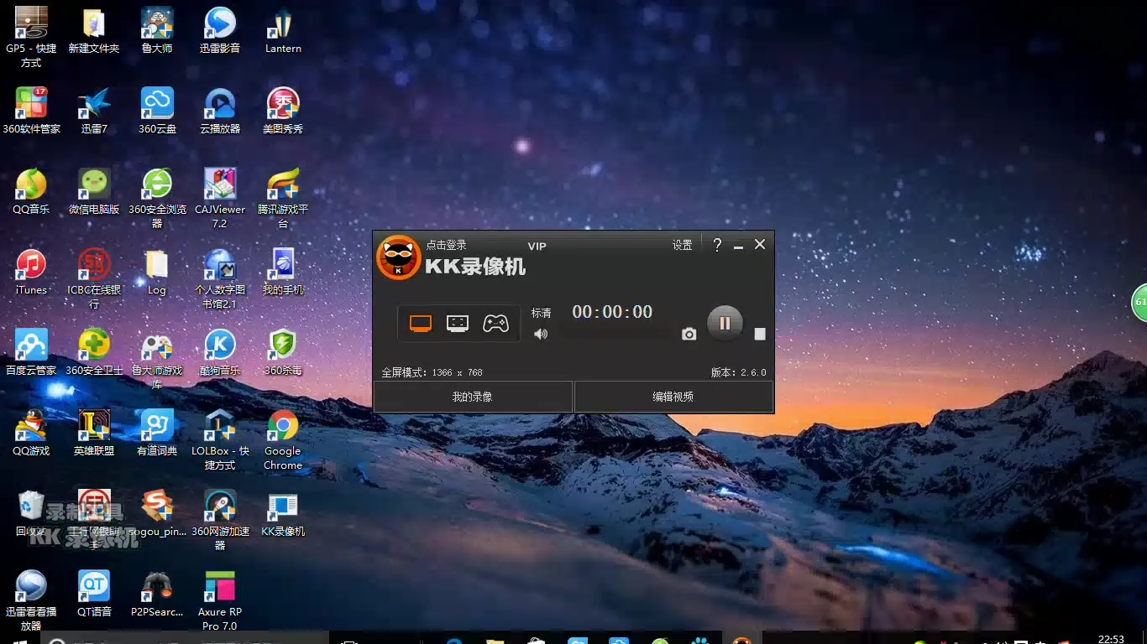The image size is (1147, 644).
Task: Open 我的录像 list
Action: pos(473,397)
